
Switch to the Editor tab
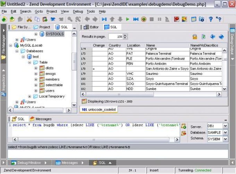[91, 27]
